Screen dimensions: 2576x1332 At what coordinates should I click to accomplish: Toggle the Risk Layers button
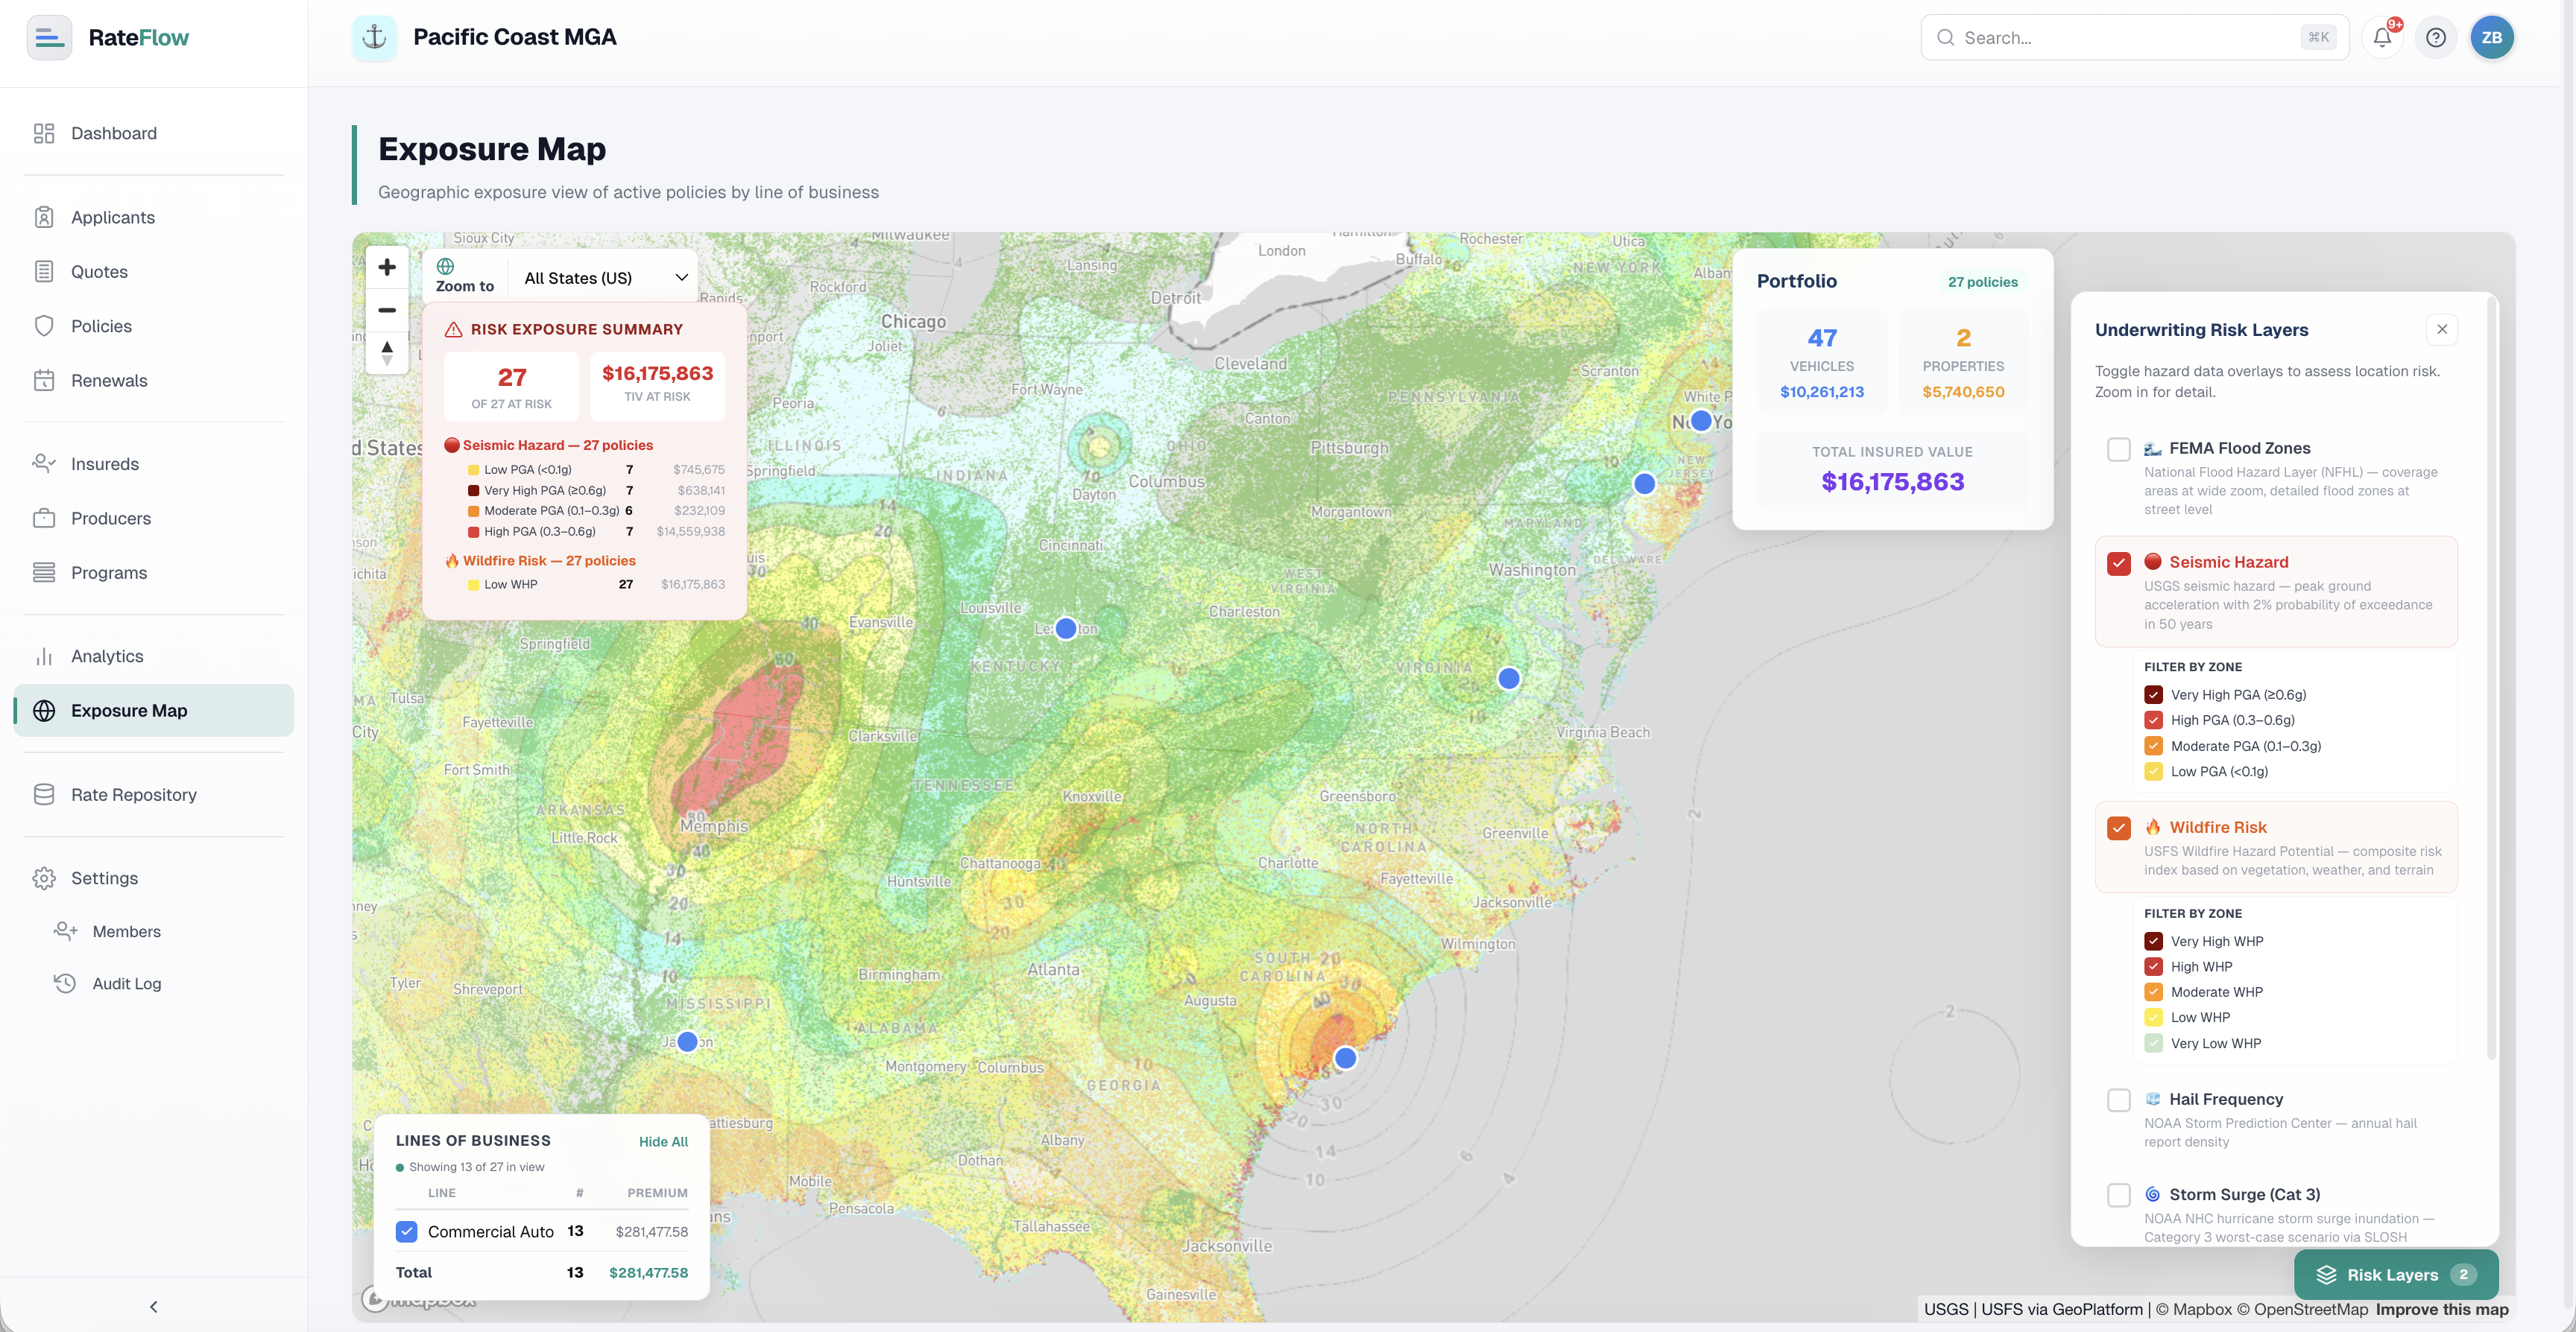click(2396, 1275)
